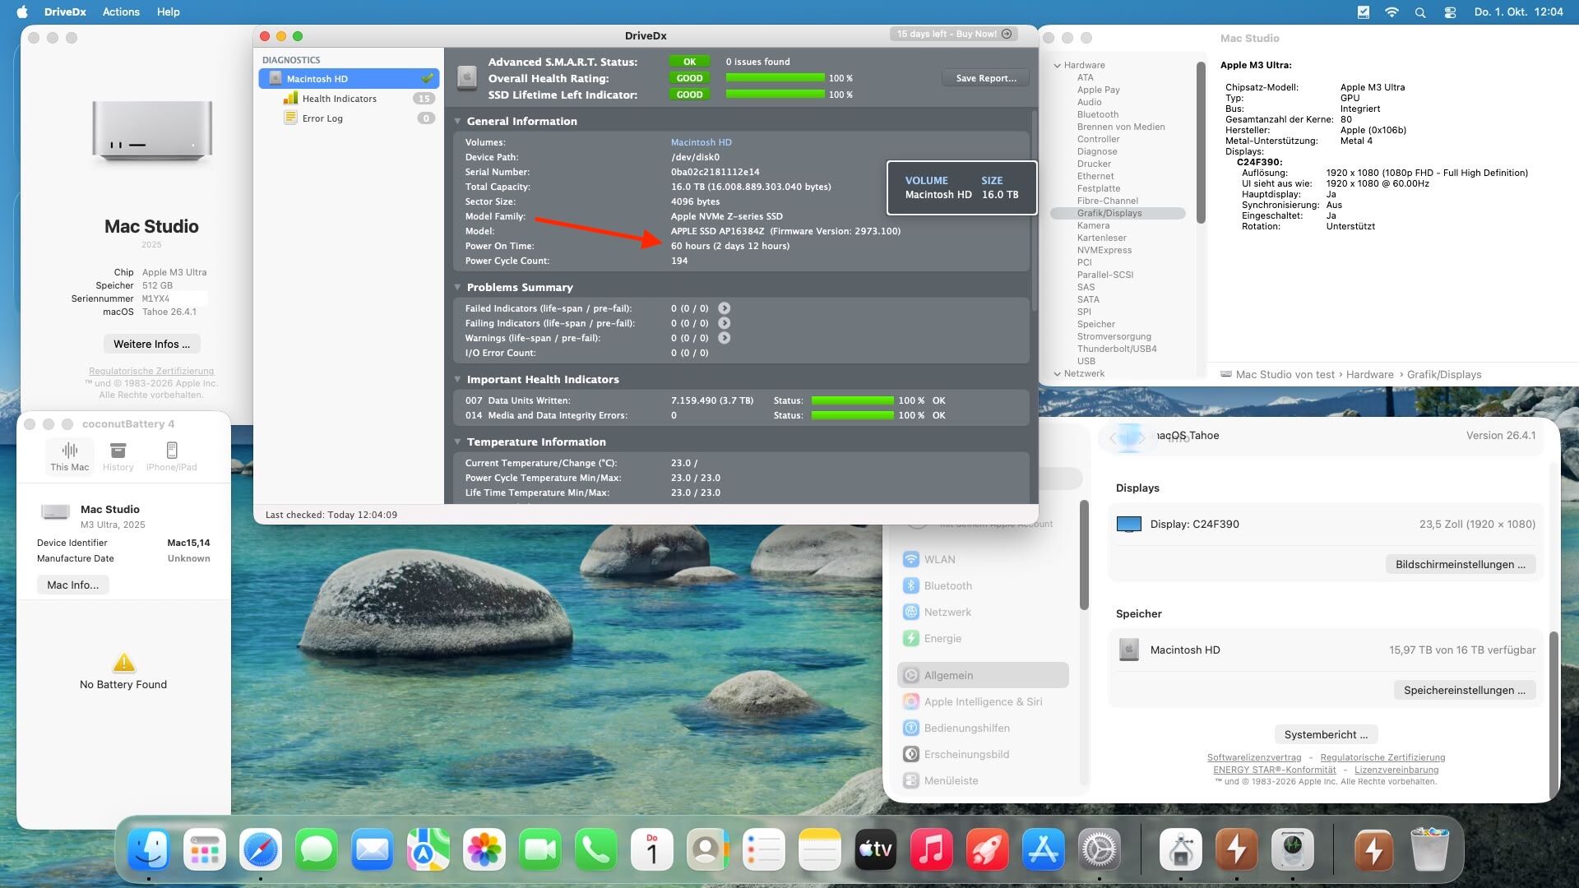Open Apple TV app in the Dock

pyautogui.click(x=875, y=849)
